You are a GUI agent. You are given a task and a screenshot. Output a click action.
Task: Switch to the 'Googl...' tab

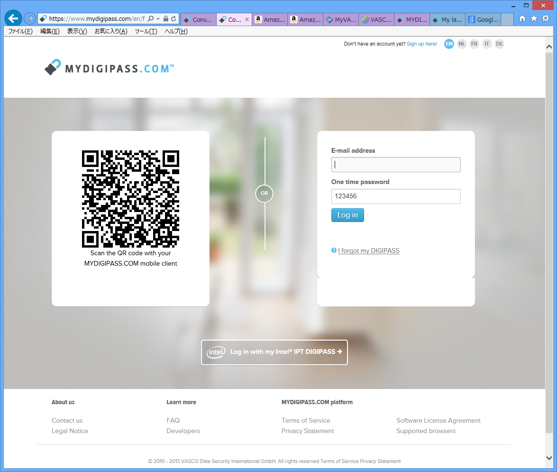tap(483, 19)
